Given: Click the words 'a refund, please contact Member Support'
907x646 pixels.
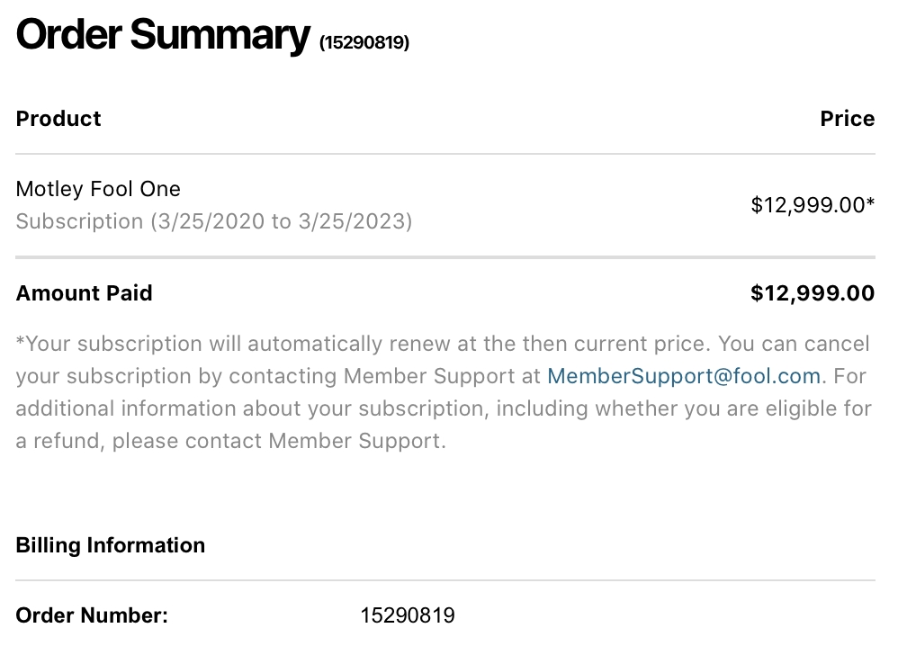Looking at the screenshot, I should click(229, 441).
